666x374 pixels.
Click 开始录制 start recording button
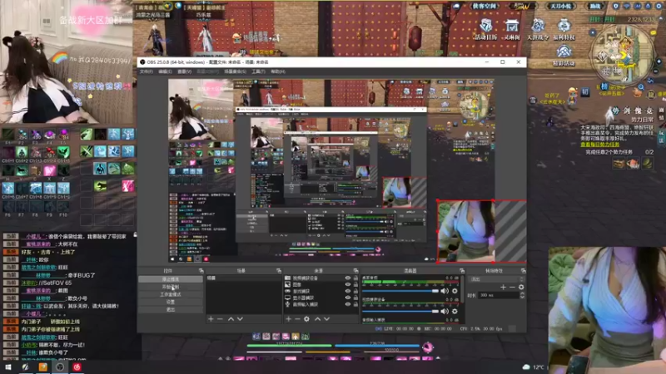point(171,287)
